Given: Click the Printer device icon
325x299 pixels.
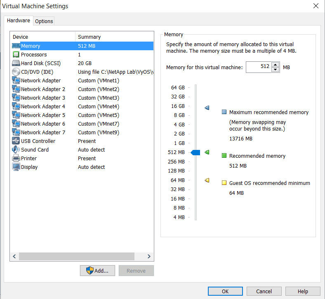Looking at the screenshot, I should [16, 159].
